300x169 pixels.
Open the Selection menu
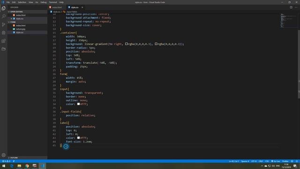(x=22, y=2)
